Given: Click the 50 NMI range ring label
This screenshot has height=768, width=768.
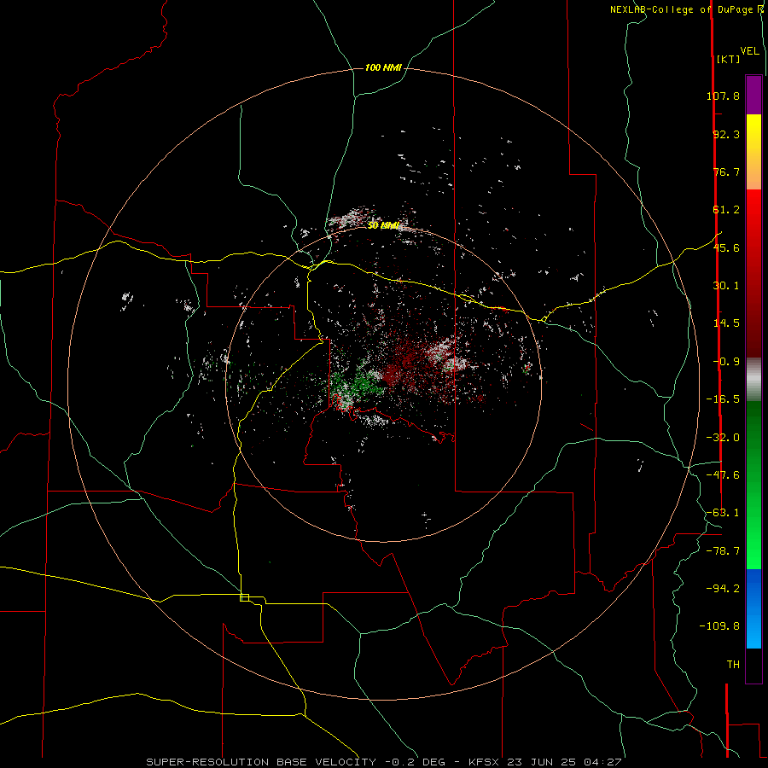Looking at the screenshot, I should [383, 225].
